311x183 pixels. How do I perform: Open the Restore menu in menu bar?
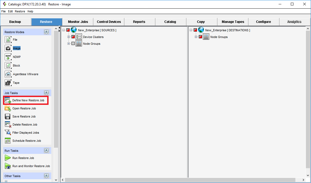pos(20,11)
